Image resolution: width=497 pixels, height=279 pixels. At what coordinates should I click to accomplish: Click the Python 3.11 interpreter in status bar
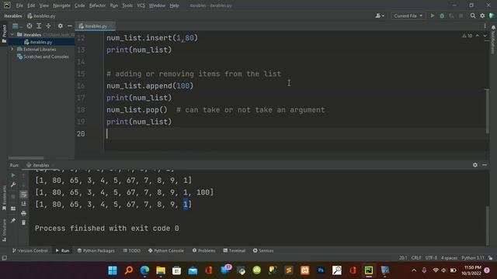click(473, 258)
